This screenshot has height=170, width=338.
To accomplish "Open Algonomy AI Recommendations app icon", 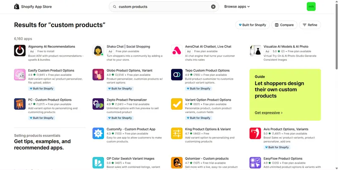I will coord(20,51).
